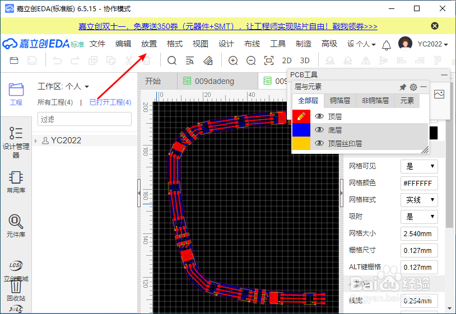This screenshot has width=456, height=314.
Task: Pin the 层与元素 panel
Action: click(403, 87)
